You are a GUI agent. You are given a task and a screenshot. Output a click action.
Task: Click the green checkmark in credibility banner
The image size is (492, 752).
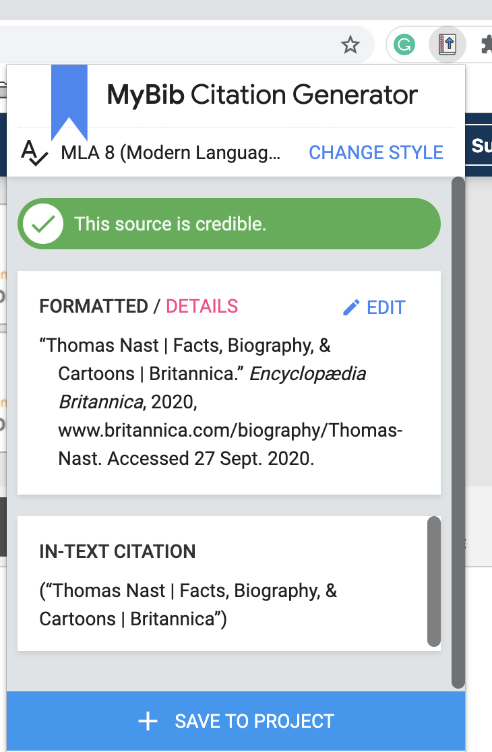[x=42, y=222]
